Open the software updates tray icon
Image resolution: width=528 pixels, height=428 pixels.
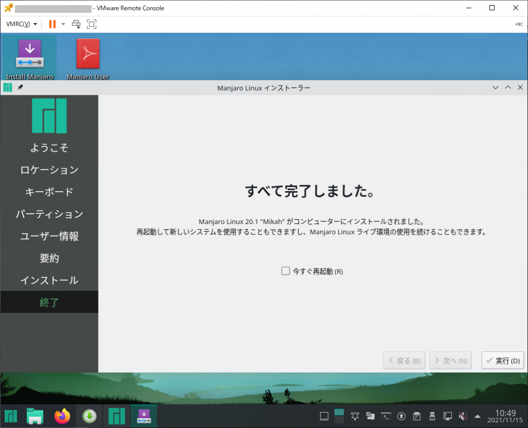pyautogui.click(x=401, y=417)
